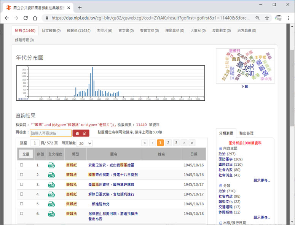Switch to 客家文物 (0) tab

[150, 31]
